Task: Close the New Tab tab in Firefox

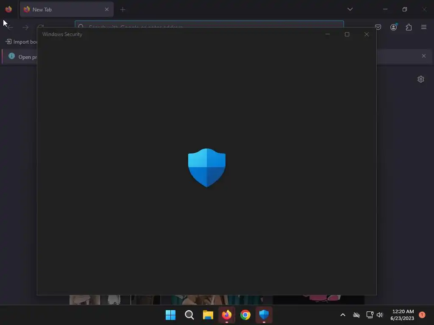Action: point(107,9)
